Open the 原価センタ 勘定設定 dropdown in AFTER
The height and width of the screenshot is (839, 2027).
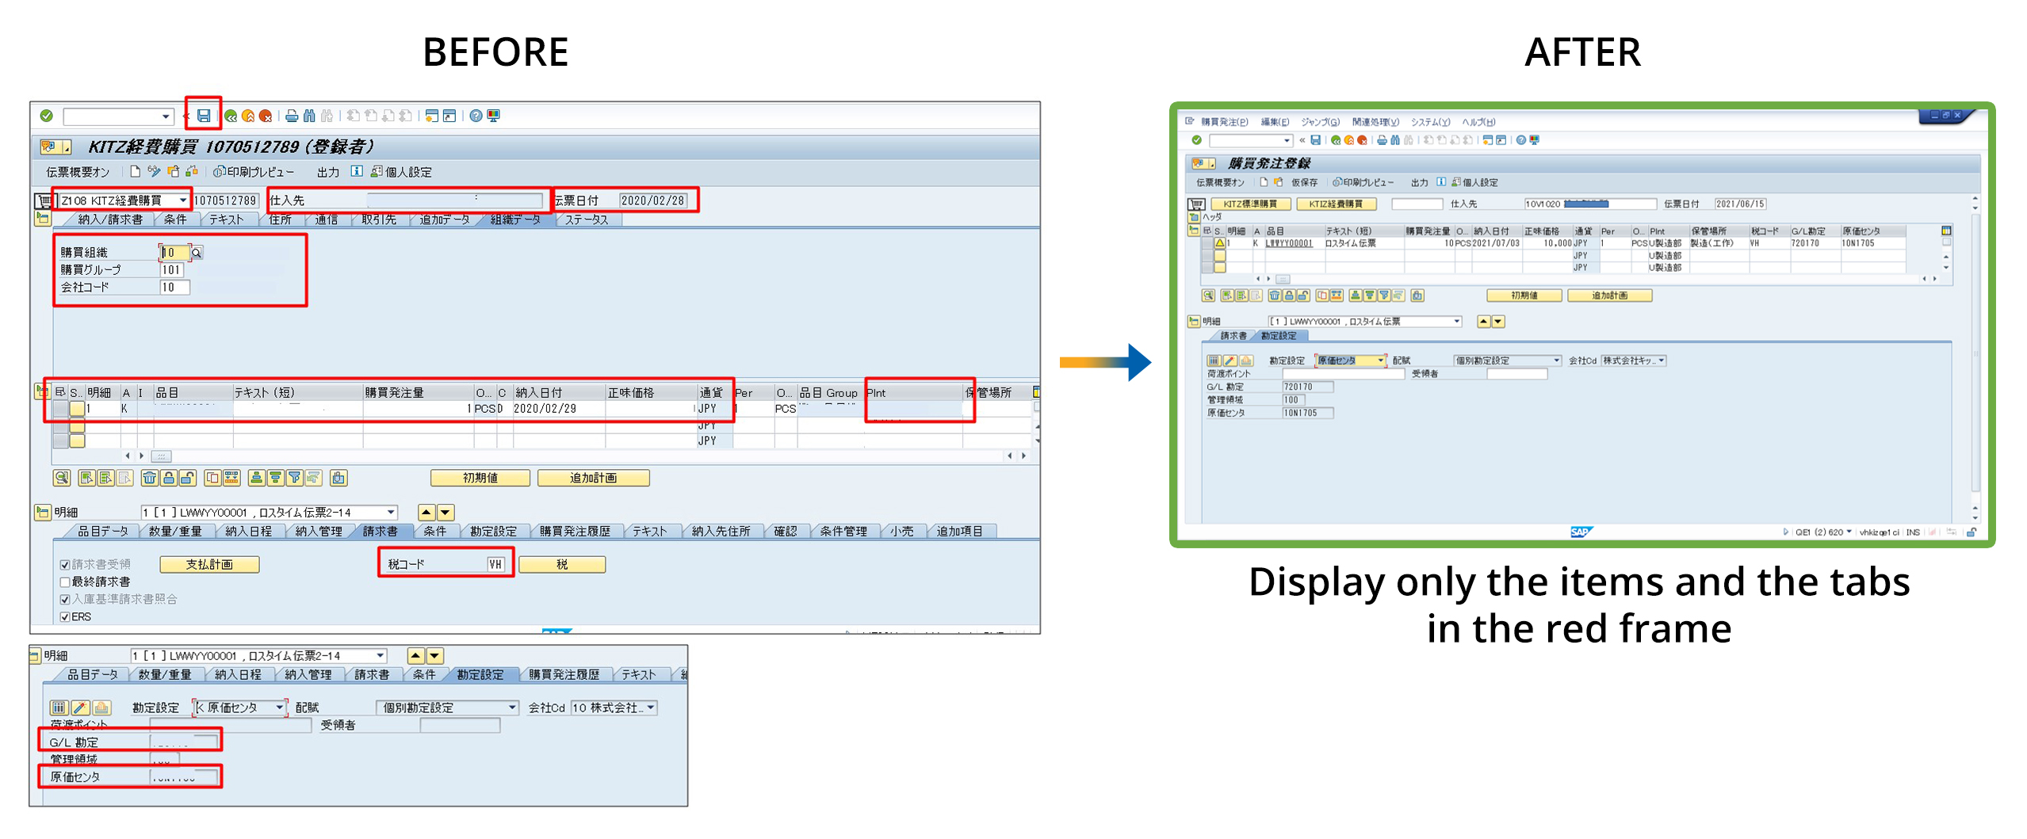click(x=1380, y=360)
